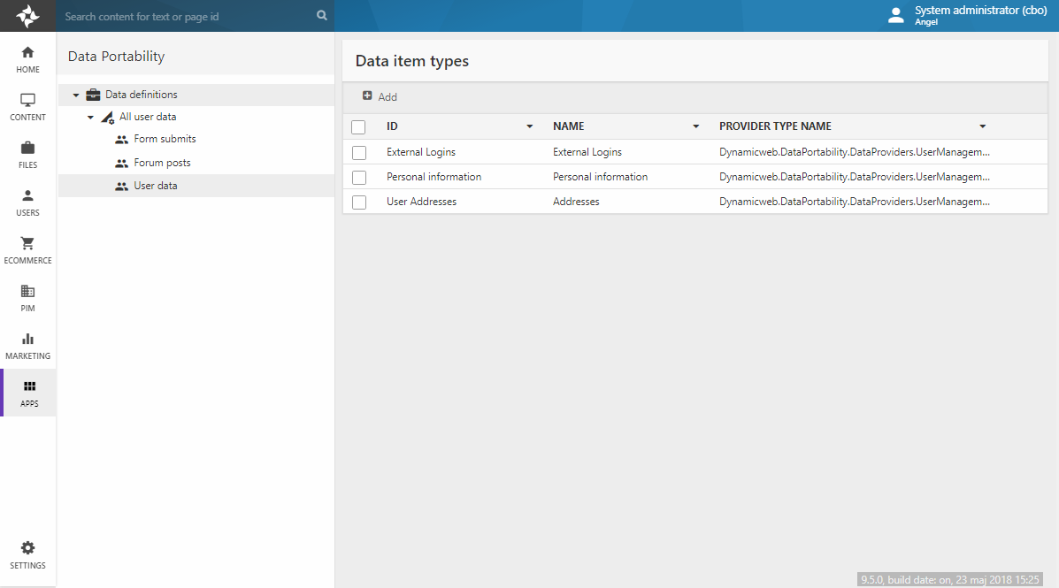The image size is (1059, 588).
Task: Click the Dynamicweb logo icon
Action: [27, 16]
